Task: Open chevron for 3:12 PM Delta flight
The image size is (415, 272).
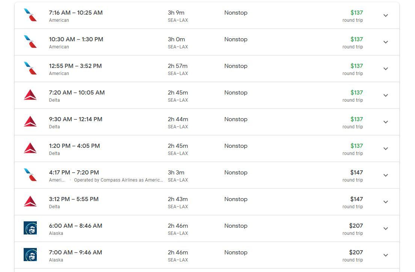Action: [x=386, y=202]
